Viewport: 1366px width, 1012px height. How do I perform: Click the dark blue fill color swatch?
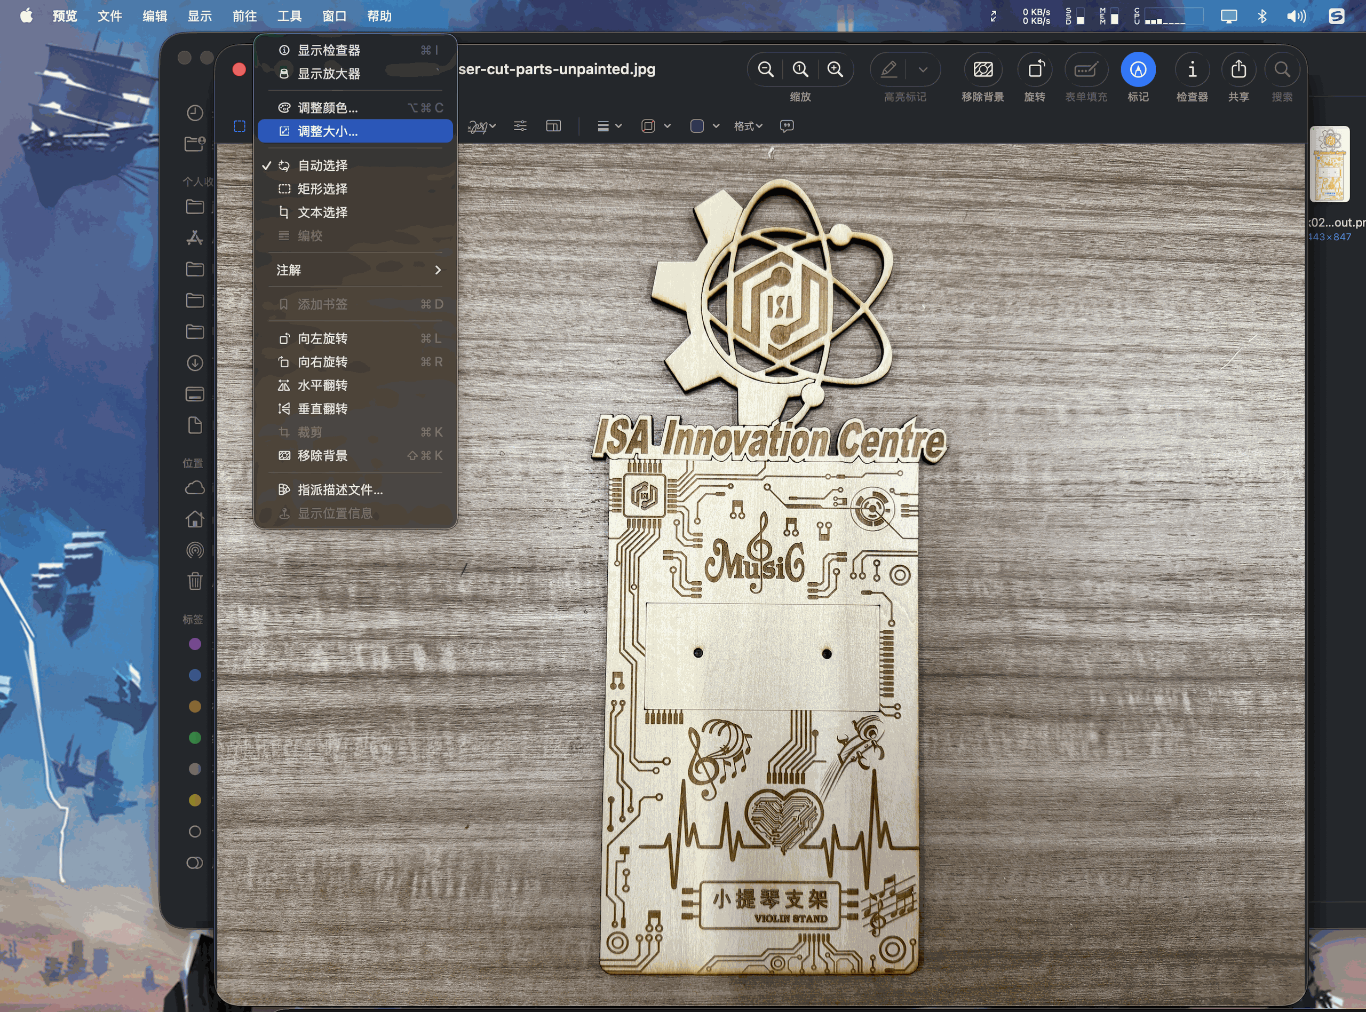coord(697,126)
